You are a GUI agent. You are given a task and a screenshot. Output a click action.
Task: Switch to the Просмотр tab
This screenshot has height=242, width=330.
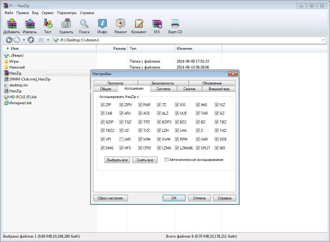coord(116,83)
